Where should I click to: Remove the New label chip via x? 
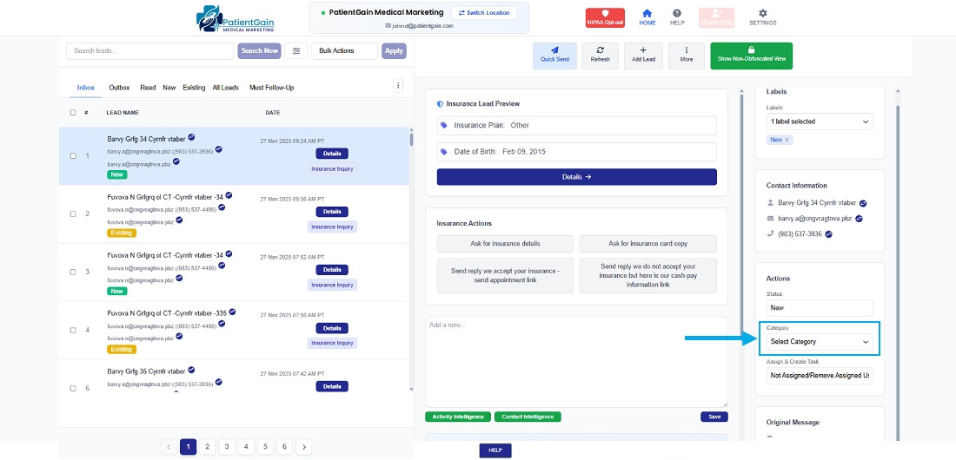pyautogui.click(x=787, y=140)
